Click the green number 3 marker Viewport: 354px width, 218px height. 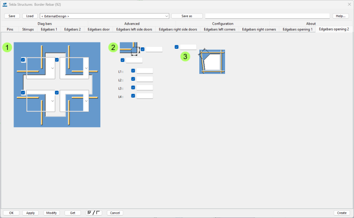click(x=185, y=57)
